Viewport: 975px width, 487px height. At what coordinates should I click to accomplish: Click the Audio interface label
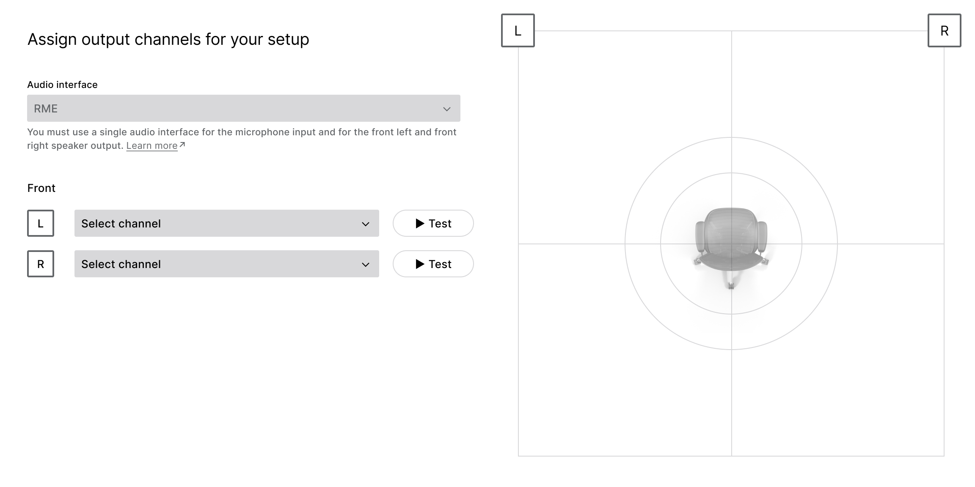(x=62, y=85)
